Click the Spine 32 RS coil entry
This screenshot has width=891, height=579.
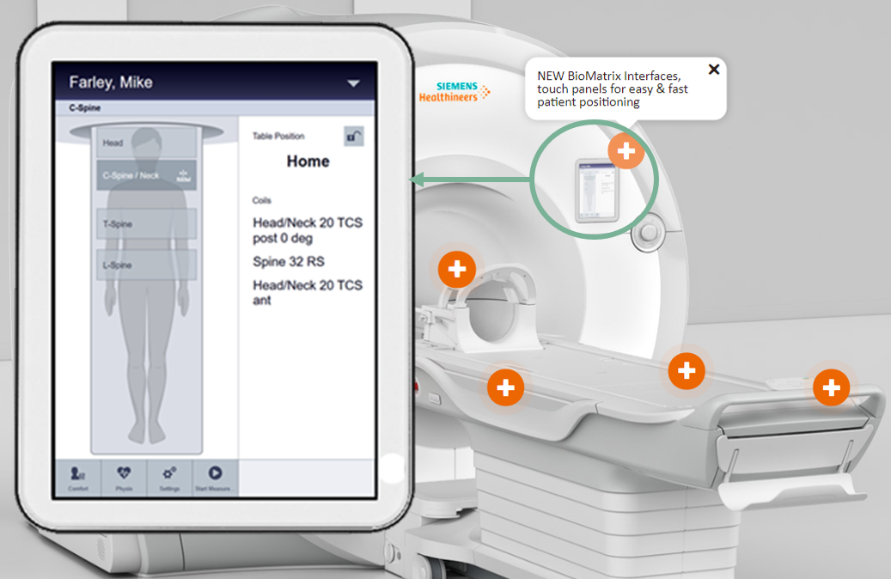[289, 261]
